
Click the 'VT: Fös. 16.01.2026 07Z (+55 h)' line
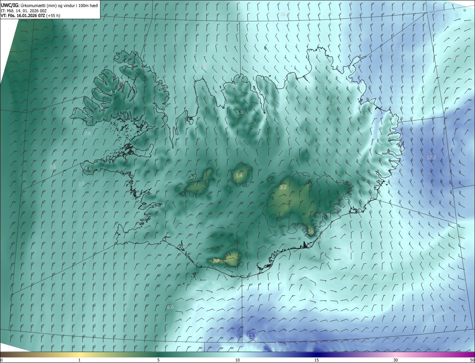(x=30, y=16)
